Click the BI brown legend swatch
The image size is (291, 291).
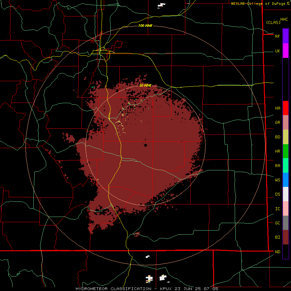coord(286,237)
